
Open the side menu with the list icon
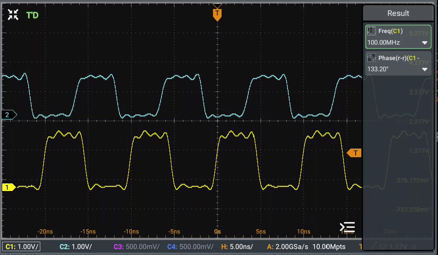347,227
